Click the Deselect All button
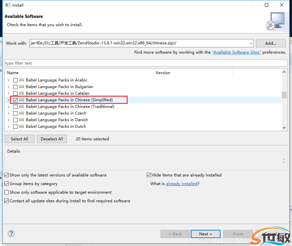292x246 pixels. pyautogui.click(x=52, y=139)
